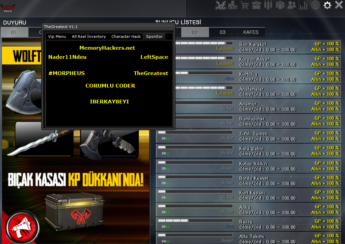Screen dimensions: 345x244
Task: Open the statistics bar chart icon
Action: [303, 5]
